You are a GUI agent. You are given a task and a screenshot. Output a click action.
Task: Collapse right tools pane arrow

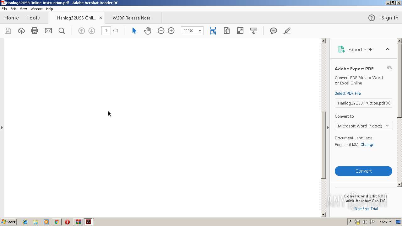pyautogui.click(x=328, y=127)
